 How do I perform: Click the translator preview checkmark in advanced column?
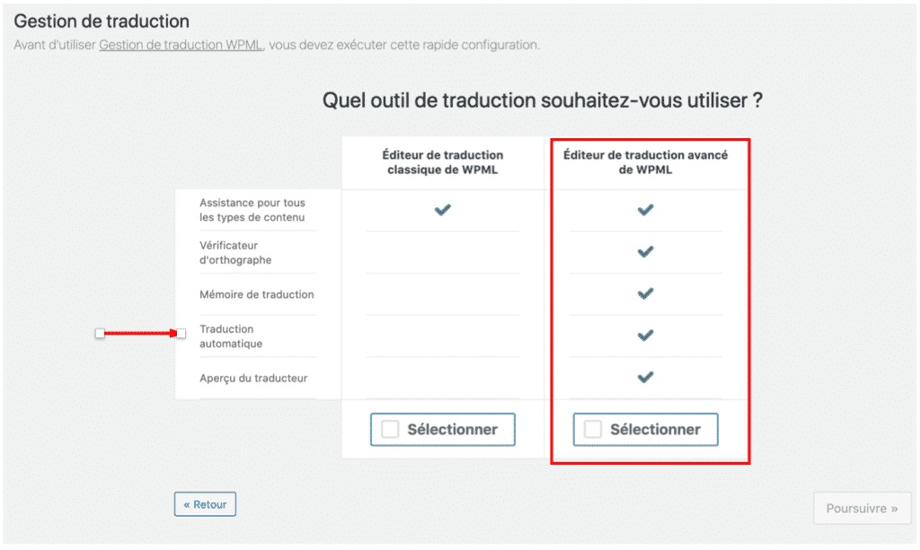pos(644,377)
